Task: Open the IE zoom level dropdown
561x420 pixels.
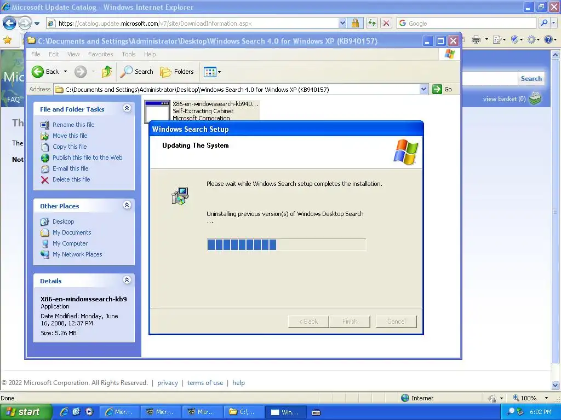Action: [546, 398]
